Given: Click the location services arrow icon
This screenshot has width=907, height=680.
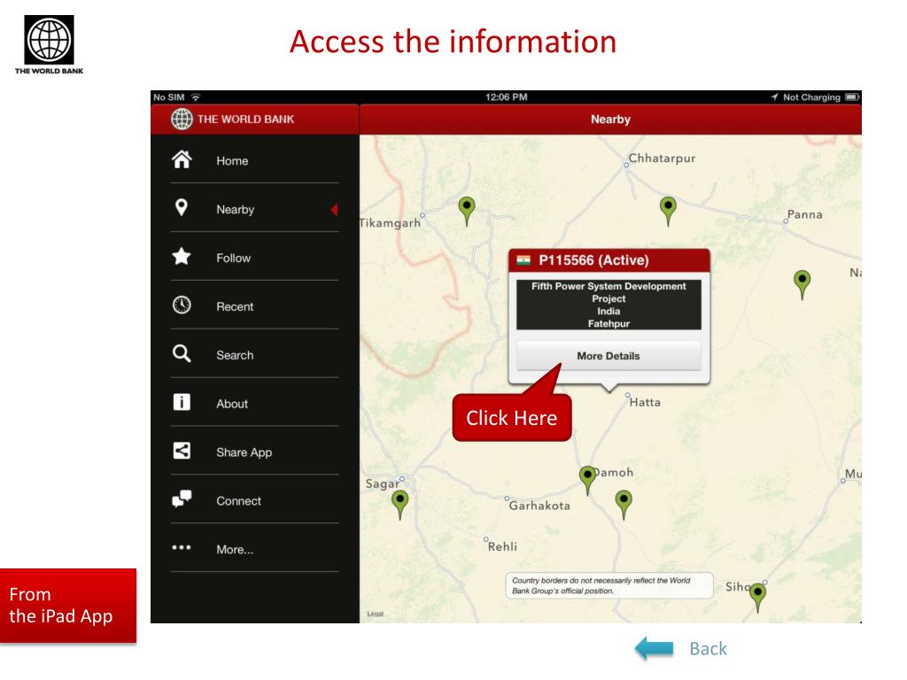Looking at the screenshot, I should click(x=774, y=97).
